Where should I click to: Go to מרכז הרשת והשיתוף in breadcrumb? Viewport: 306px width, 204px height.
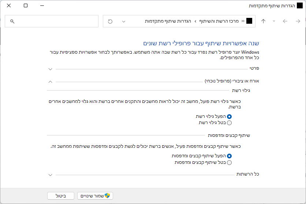[x=219, y=22]
